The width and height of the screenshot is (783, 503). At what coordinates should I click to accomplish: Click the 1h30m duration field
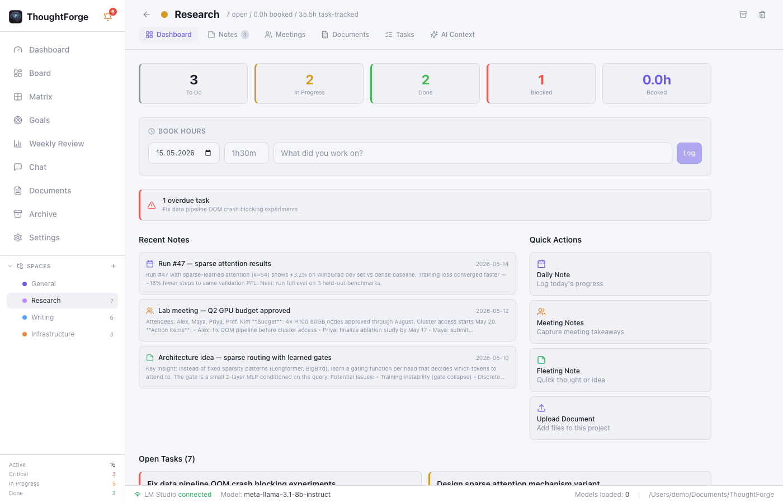click(247, 153)
